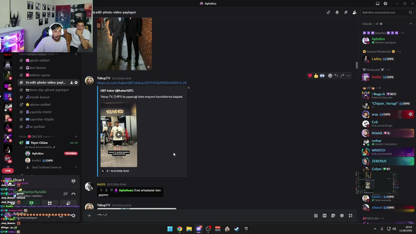This screenshot has width=416, height=234.
Task: Open the inbox icon in title bar
Action: click(378, 4)
